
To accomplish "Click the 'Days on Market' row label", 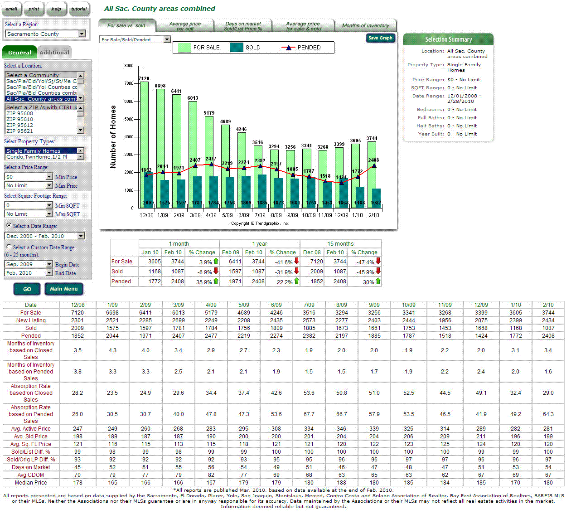I will [x=31, y=467].
